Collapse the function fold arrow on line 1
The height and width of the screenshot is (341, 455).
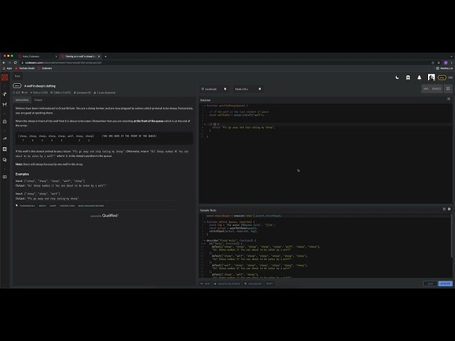coord(205,106)
